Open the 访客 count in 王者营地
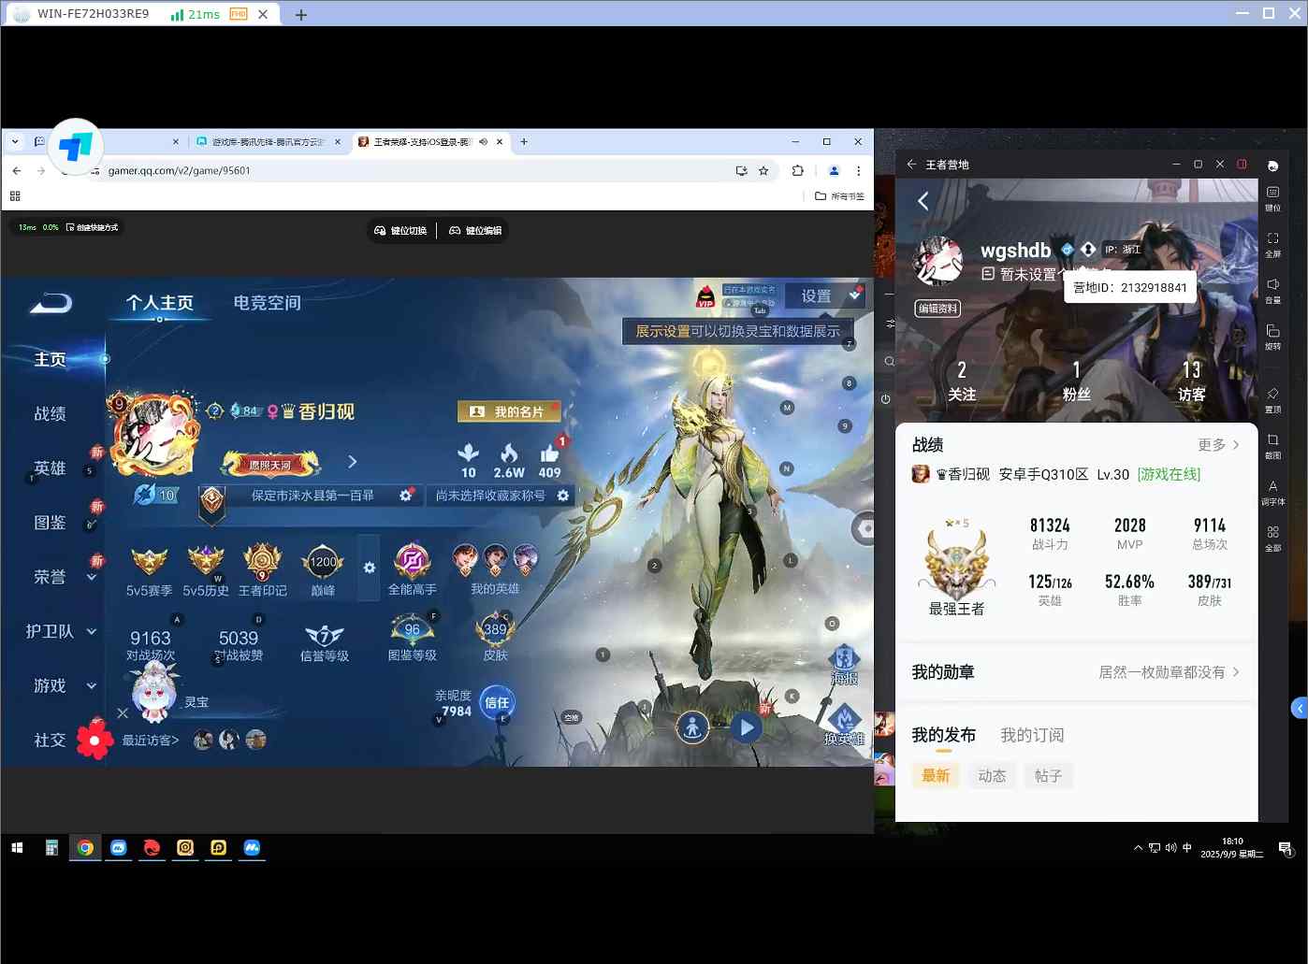 pos(1191,381)
